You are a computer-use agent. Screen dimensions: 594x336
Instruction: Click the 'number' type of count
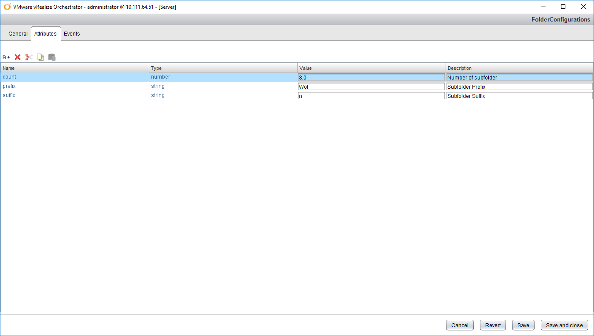[x=160, y=77]
